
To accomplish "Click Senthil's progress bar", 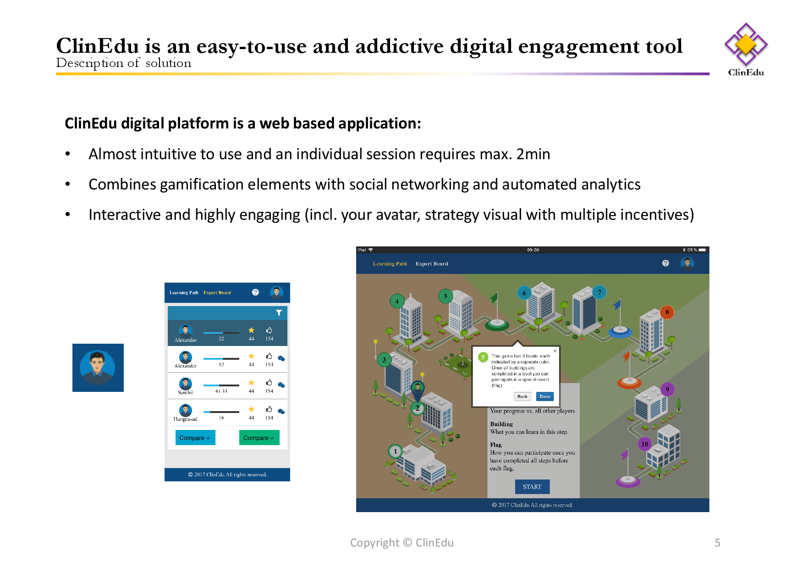I will pyautogui.click(x=221, y=385).
